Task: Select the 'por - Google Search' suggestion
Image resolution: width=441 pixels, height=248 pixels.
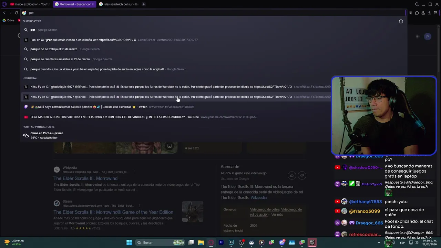Action: point(214,30)
